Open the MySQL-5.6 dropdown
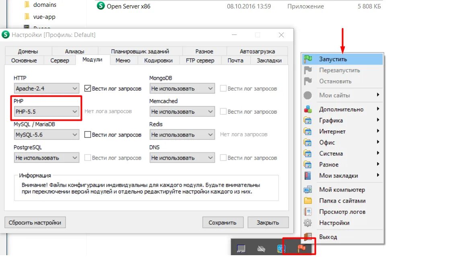The height and width of the screenshot is (260, 463). pos(46,135)
